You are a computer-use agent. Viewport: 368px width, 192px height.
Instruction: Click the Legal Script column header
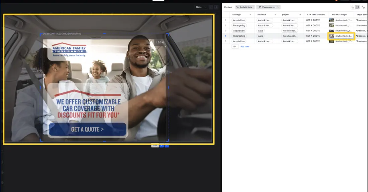(362, 14)
